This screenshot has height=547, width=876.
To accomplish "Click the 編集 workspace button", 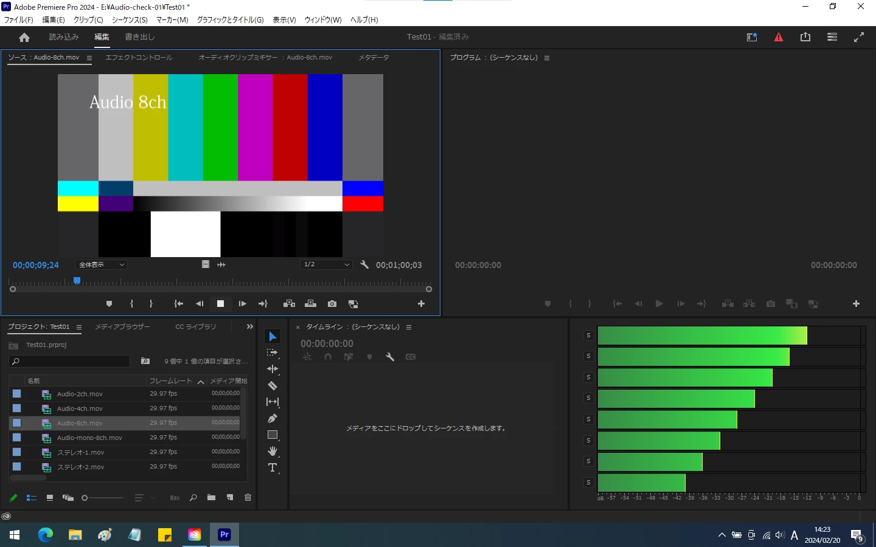I will point(102,37).
